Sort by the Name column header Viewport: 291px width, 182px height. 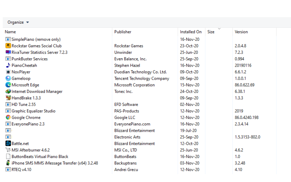(x=11, y=32)
